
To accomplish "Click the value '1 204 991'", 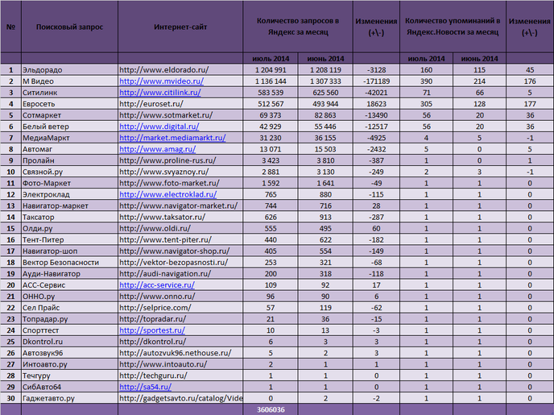I will (271, 69).
